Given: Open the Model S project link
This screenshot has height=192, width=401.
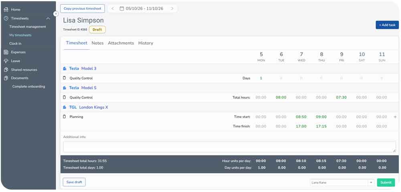Looking at the screenshot, I should [89, 88].
